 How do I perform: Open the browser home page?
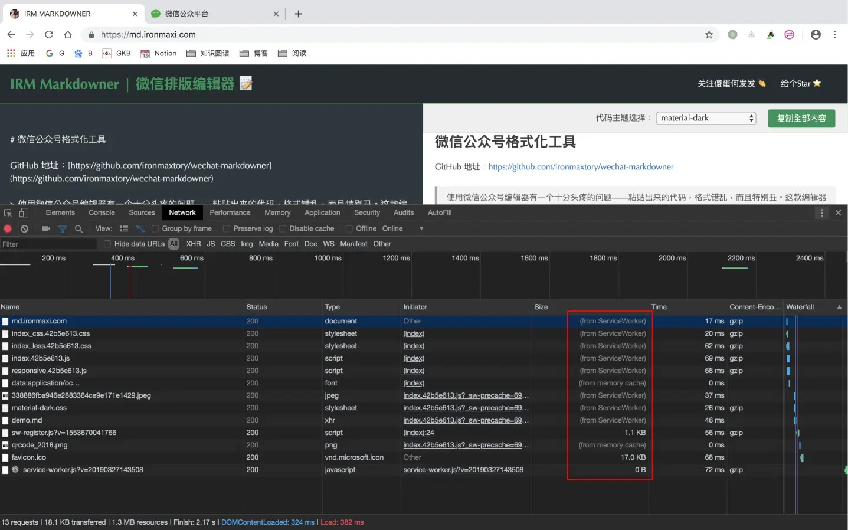click(x=68, y=35)
